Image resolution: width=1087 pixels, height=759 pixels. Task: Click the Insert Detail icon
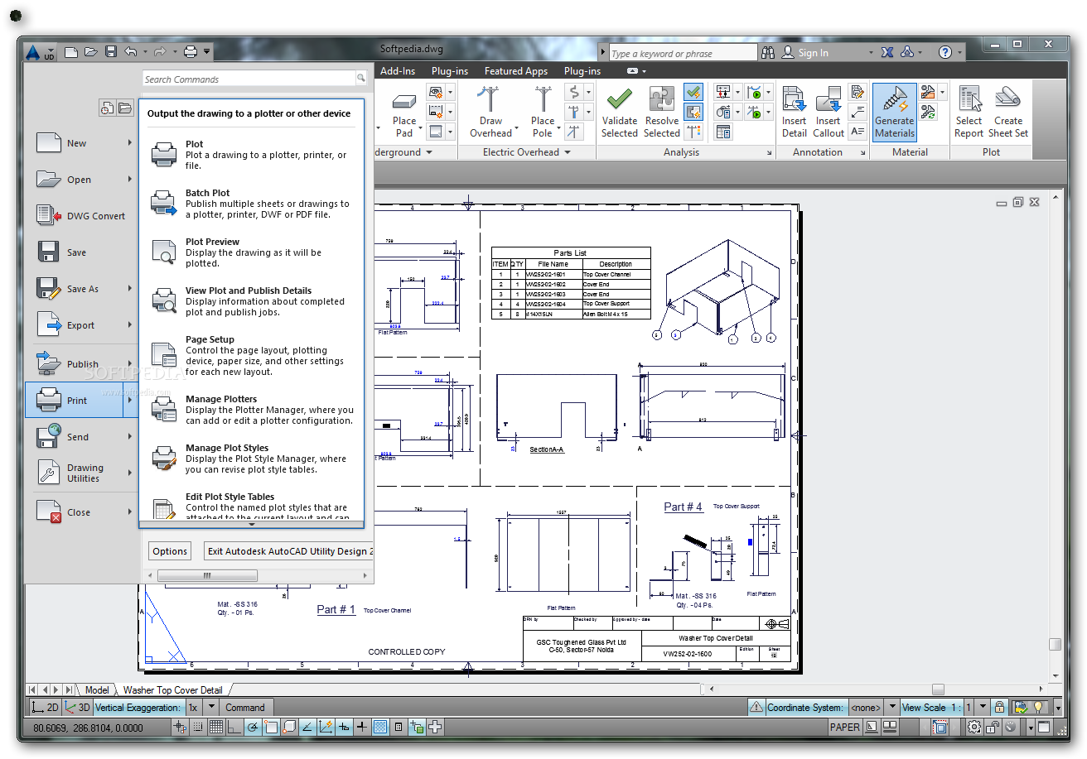click(x=794, y=100)
